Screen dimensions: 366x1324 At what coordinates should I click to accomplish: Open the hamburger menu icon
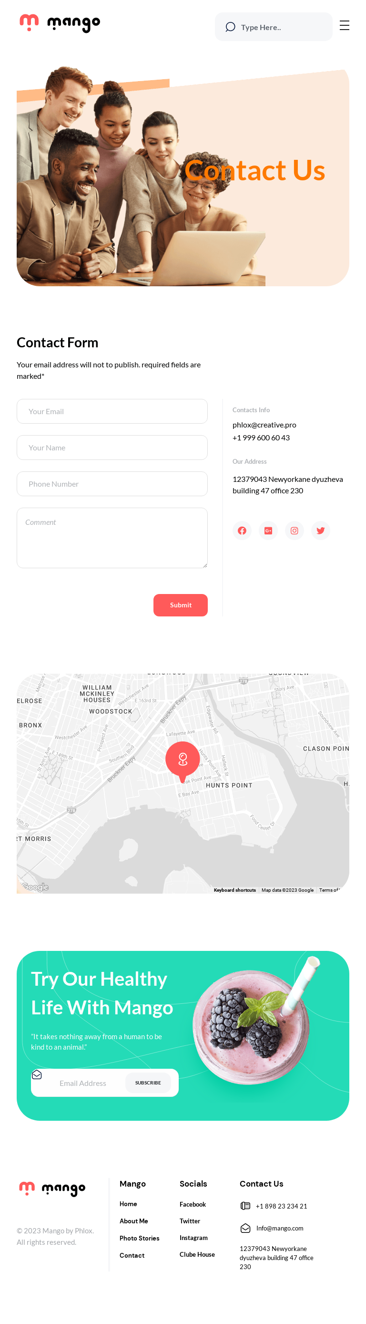coord(345,26)
